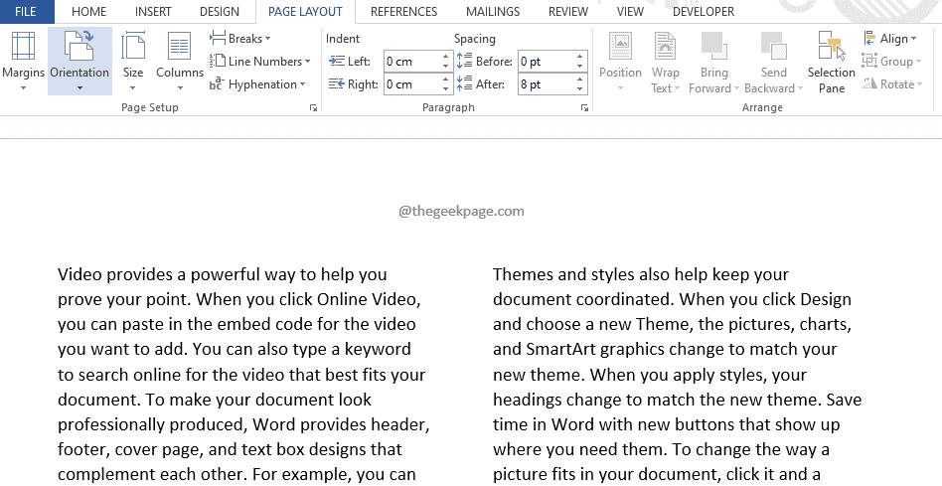Click the Spacing After value field
Viewport: 942px width, 486px height.
545,84
